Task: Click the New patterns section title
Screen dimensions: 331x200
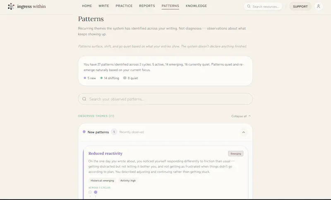Action: click(98, 132)
